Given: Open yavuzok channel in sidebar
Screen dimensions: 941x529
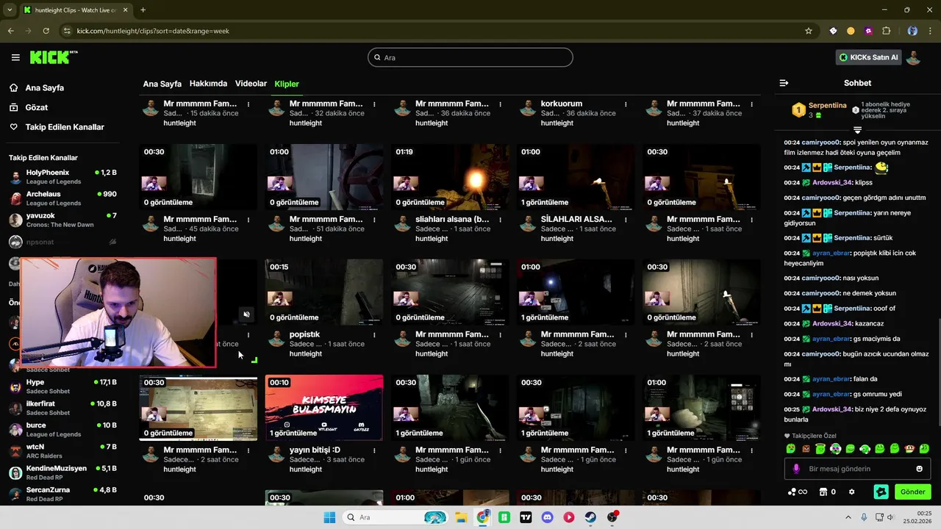Looking at the screenshot, I should [x=63, y=220].
